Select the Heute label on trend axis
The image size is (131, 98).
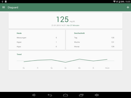click(107, 68)
